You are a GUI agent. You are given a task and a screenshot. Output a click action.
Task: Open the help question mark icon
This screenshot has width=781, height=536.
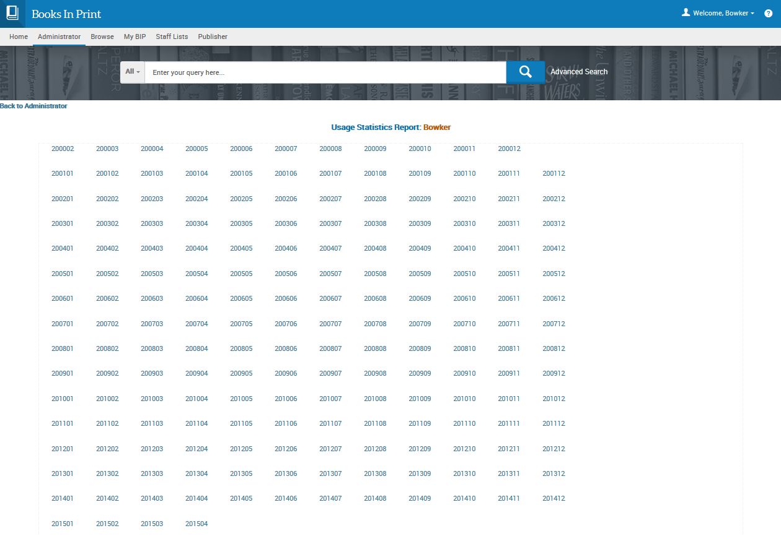coord(769,13)
